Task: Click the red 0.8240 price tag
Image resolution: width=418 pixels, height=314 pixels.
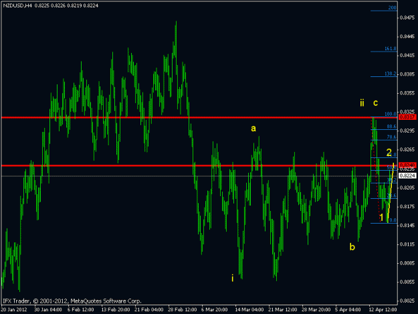Action: click(407, 165)
